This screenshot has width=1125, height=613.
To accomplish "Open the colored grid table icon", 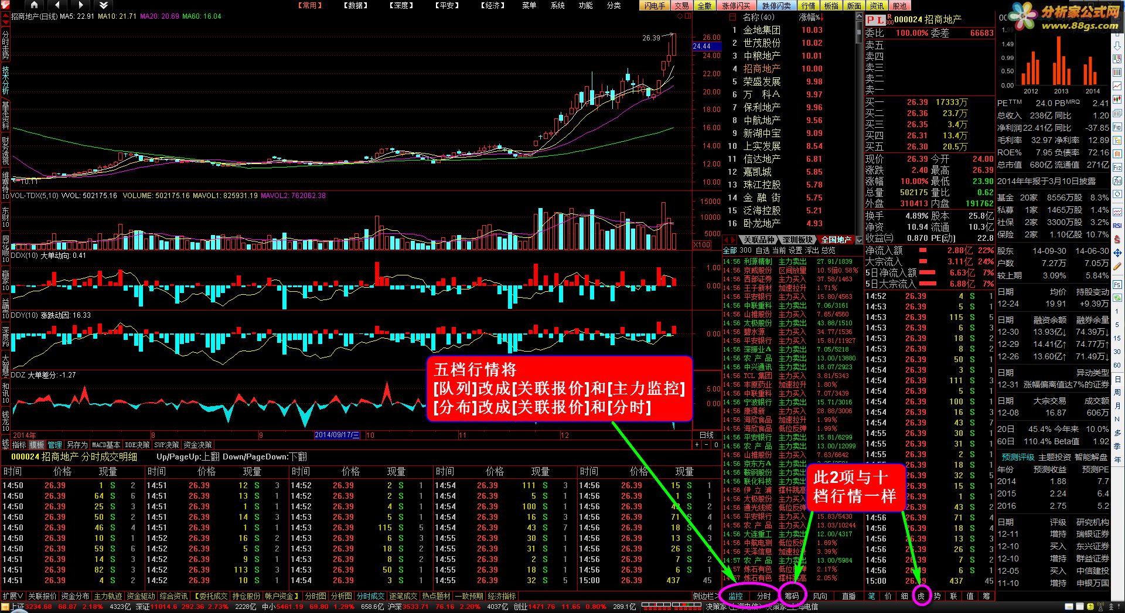I will pyautogui.click(x=1117, y=72).
